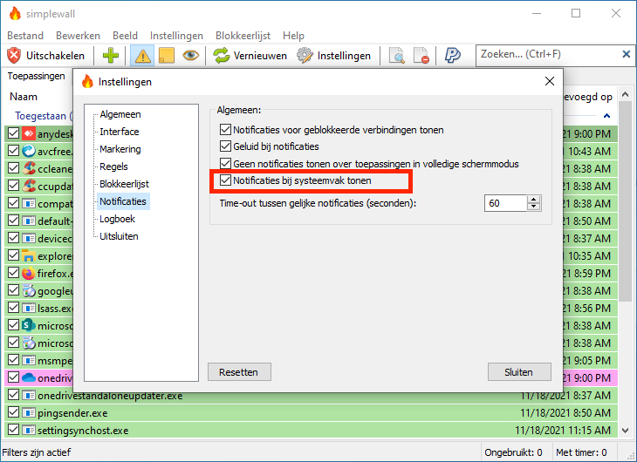Click the Sluiten button
This screenshot has height=462, width=637.
[x=518, y=371]
